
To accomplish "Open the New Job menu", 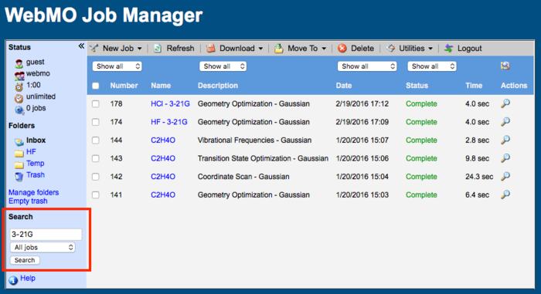I will coord(116,49).
